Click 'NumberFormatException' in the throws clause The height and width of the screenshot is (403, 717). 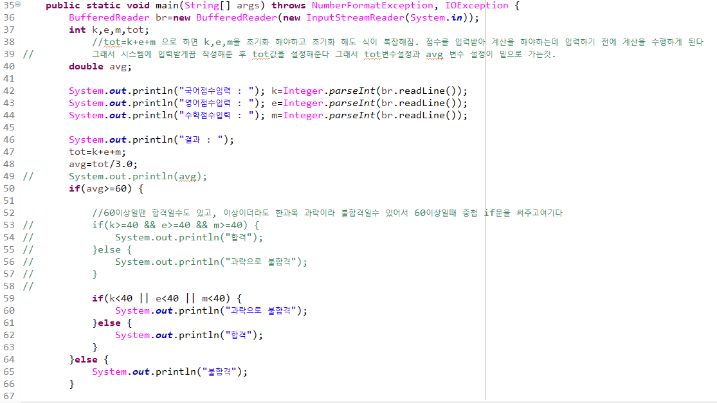pos(372,6)
